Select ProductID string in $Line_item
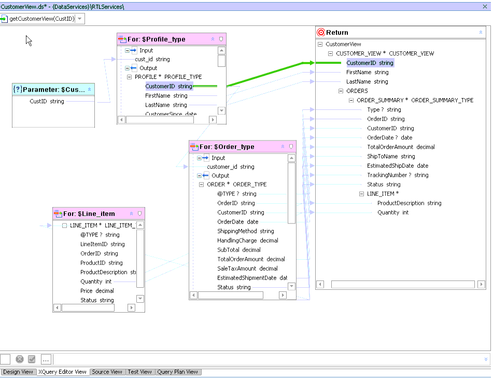The height and width of the screenshot is (379, 493). pyautogui.click(x=102, y=263)
